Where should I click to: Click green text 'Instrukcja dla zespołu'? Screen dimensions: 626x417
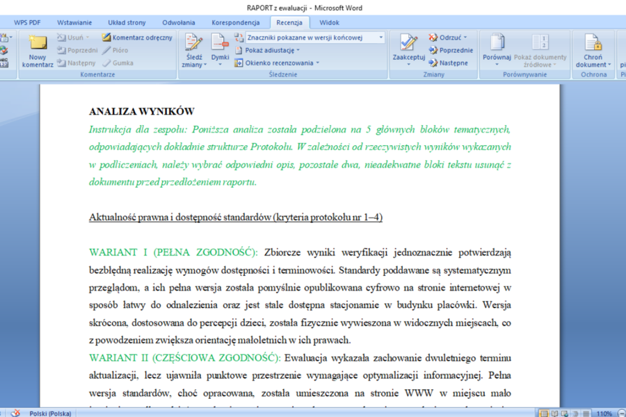pos(138,129)
